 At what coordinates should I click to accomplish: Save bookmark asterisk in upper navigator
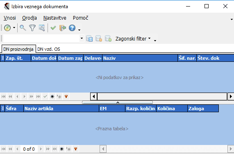(x=52, y=97)
